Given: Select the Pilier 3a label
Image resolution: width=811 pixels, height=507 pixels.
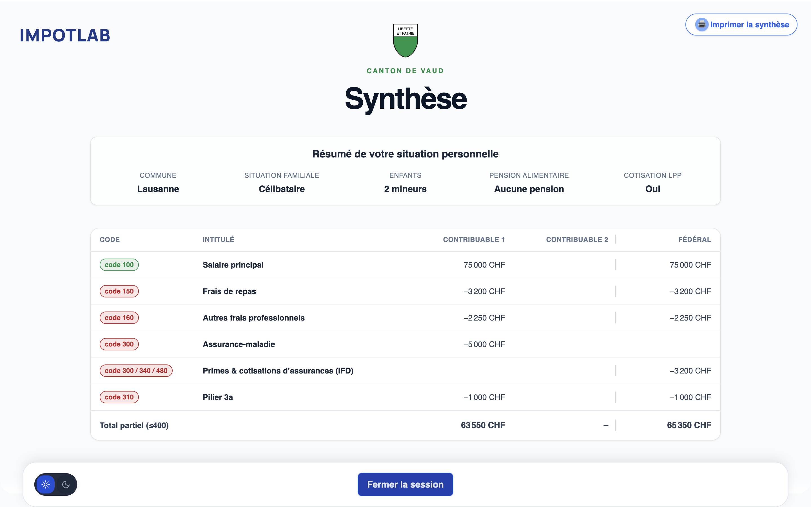Looking at the screenshot, I should 217,397.
